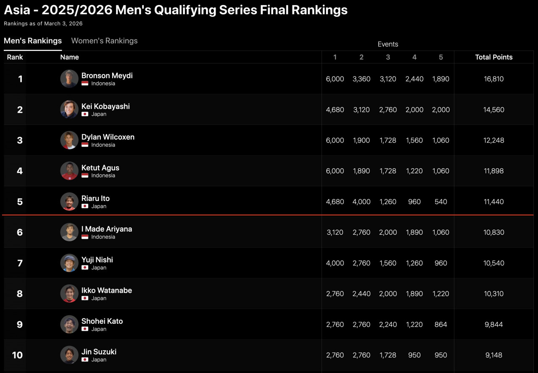This screenshot has width=538, height=373.
Task: Click Ketut Agus's avatar photo
Action: pyautogui.click(x=69, y=171)
